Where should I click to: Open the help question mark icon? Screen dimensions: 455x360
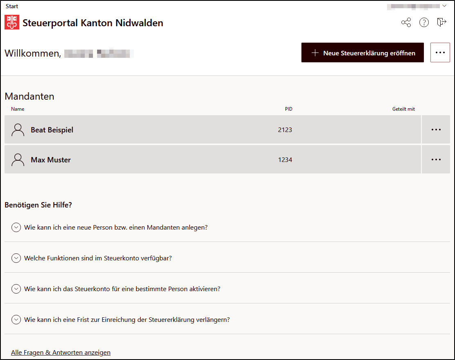pos(424,23)
